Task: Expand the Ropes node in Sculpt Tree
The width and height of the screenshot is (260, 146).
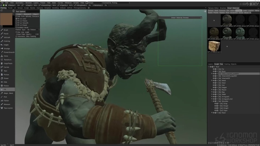Action: click(212, 90)
